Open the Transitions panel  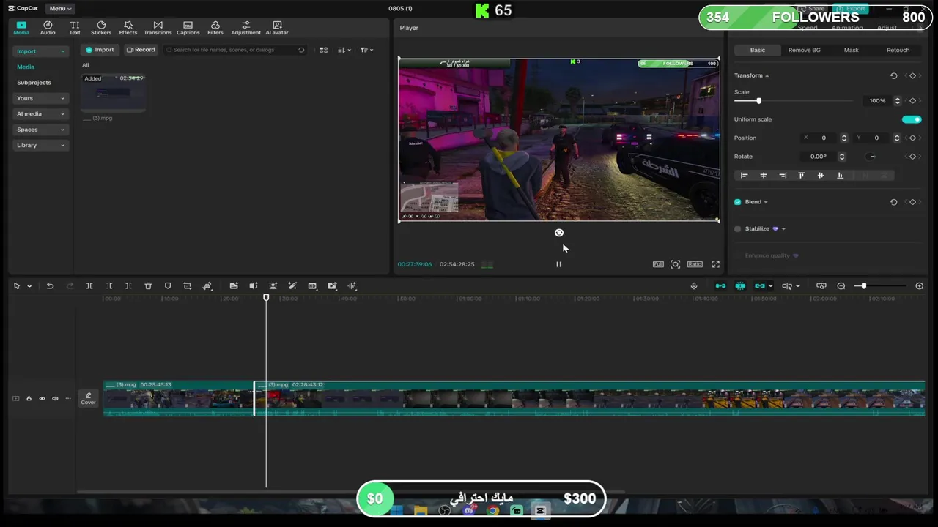click(158, 28)
